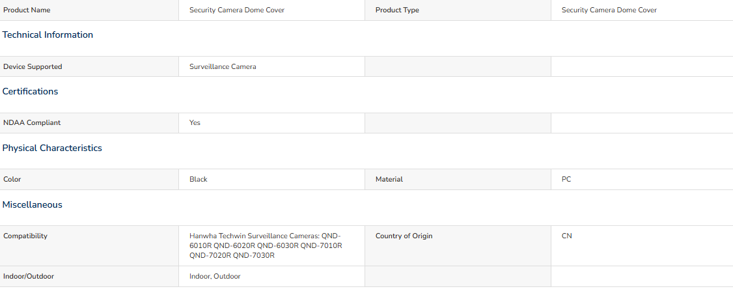The image size is (733, 291).
Task: Select the Device Supported label
Action: (33, 66)
